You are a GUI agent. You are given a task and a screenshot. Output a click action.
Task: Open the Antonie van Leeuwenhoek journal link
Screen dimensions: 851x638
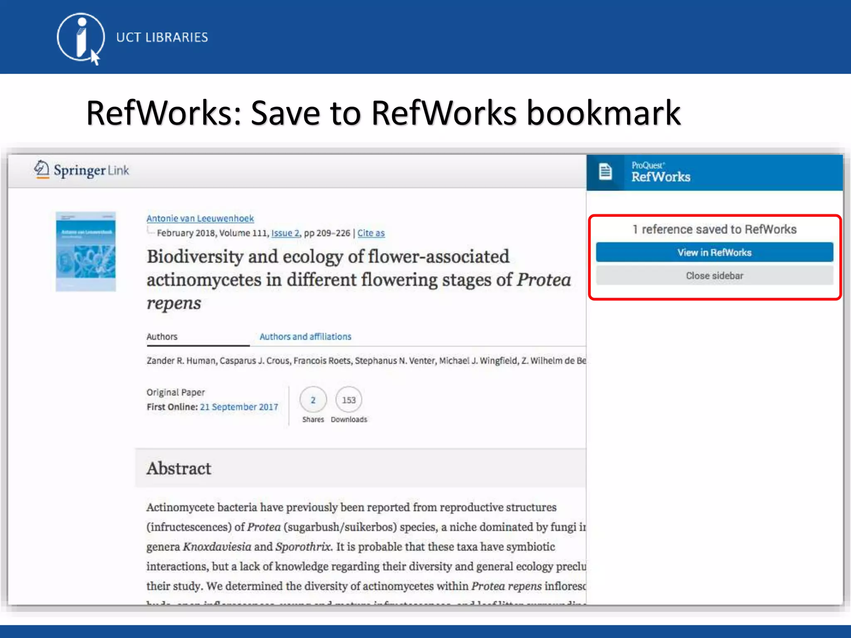coord(200,218)
